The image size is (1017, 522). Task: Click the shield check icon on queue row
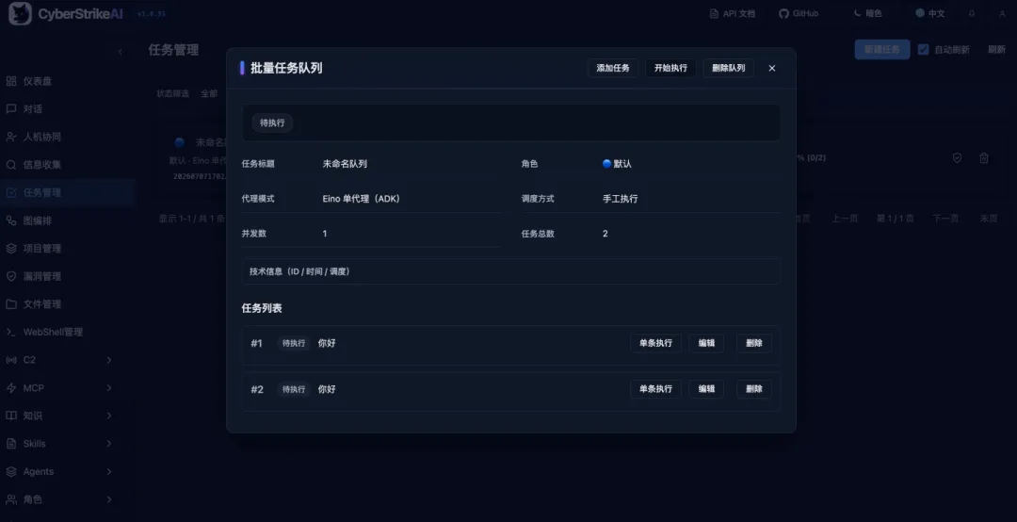click(x=957, y=157)
